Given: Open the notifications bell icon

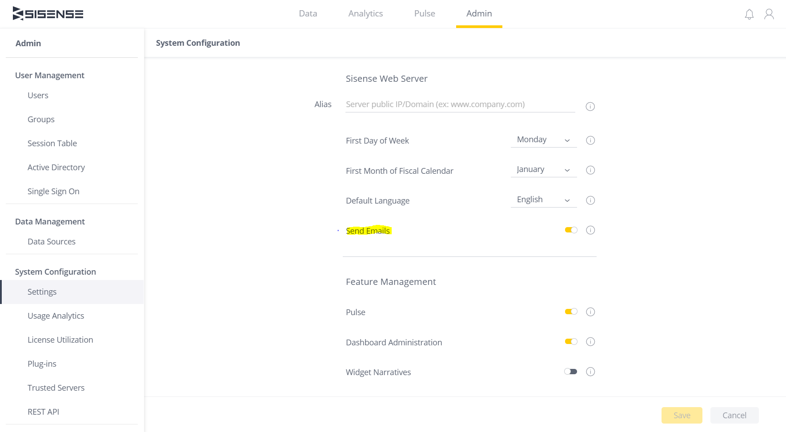Looking at the screenshot, I should click(x=749, y=14).
